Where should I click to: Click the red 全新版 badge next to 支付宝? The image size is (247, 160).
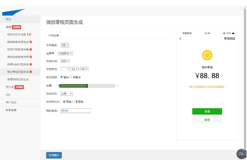(19, 87)
